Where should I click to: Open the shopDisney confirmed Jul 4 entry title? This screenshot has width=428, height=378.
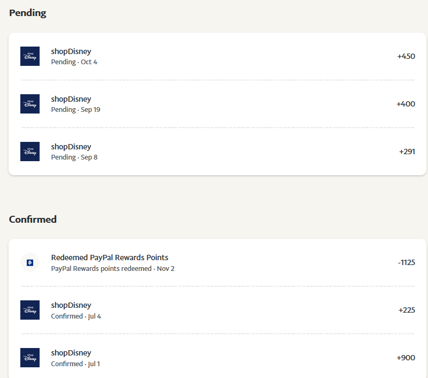[71, 305]
